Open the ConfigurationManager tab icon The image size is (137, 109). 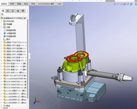(13, 11)
